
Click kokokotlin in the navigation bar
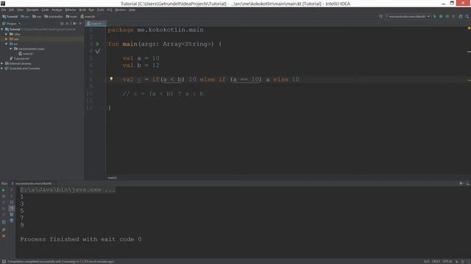[x=54, y=16]
